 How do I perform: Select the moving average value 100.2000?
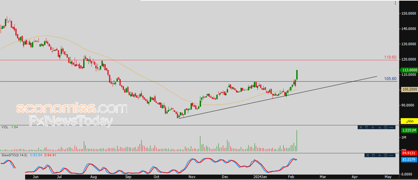[x=409, y=89]
